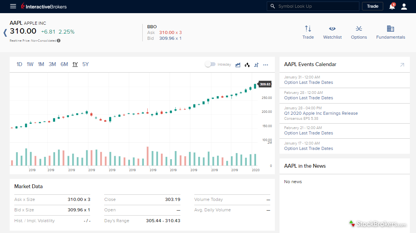This screenshot has width=416, height=233.
Task: Click the Close value 303.19
Action: click(x=172, y=199)
